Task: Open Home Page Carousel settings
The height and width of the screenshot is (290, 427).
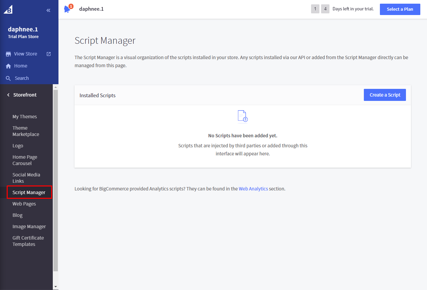Action: pyautogui.click(x=25, y=160)
